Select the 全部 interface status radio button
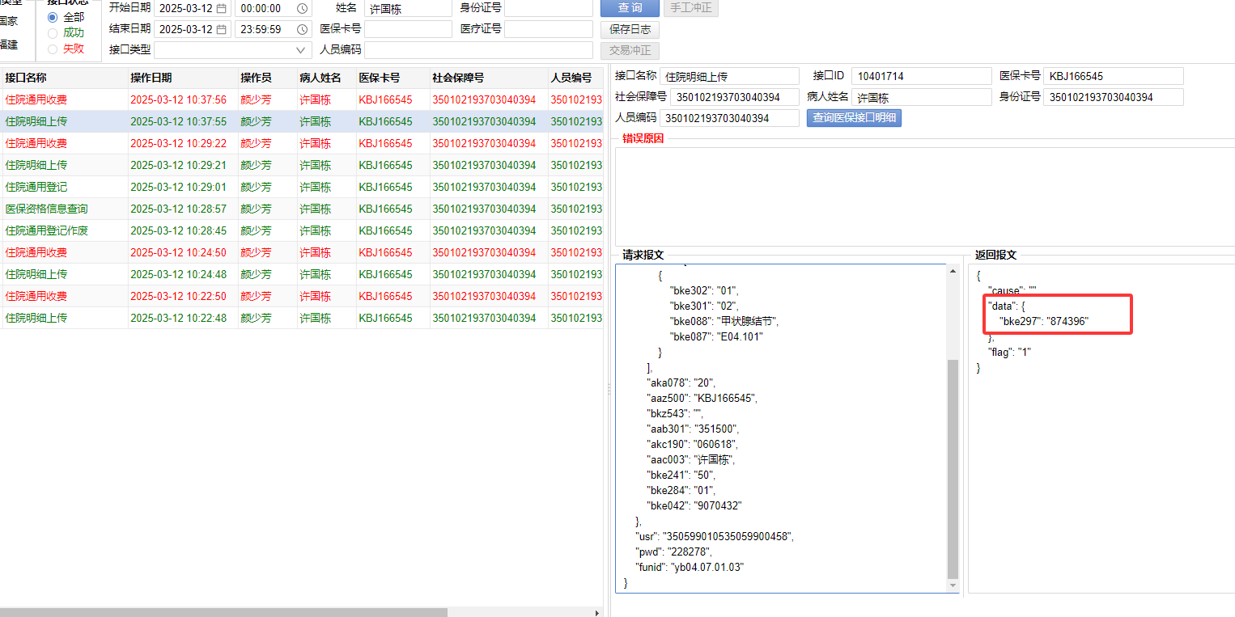1235x617 pixels. [53, 17]
